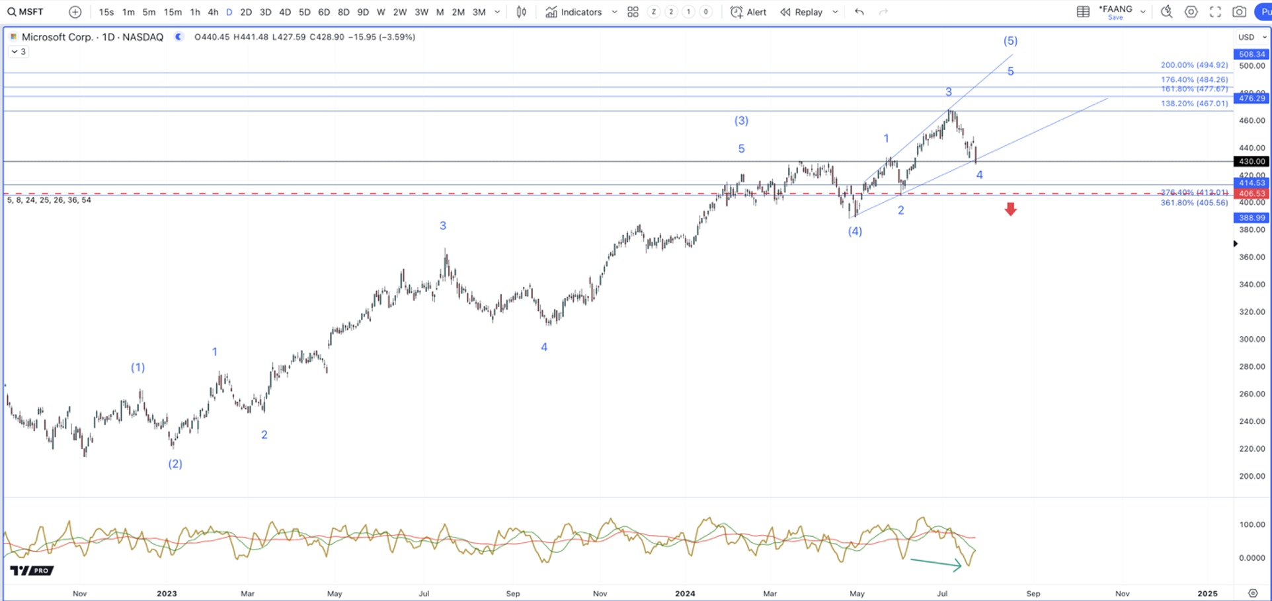This screenshot has width=1272, height=601.
Task: Open quick search lightning magnifier
Action: click(x=1167, y=12)
